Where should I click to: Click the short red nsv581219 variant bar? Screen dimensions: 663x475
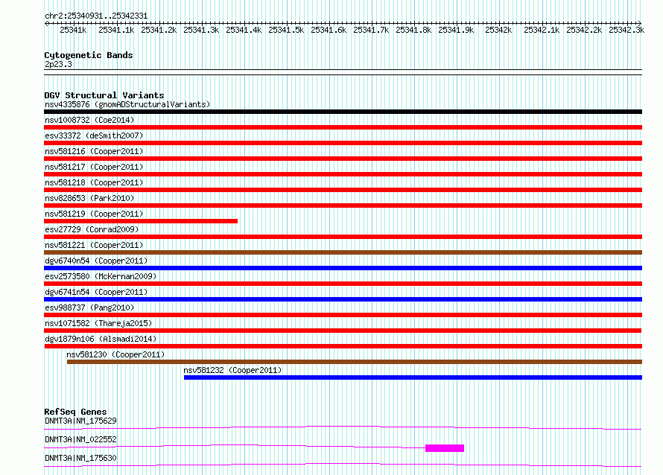[141, 221]
